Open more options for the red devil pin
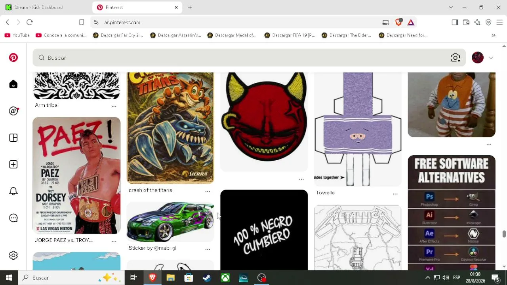The width and height of the screenshot is (507, 285). (301, 179)
